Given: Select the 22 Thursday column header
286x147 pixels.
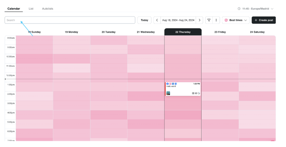Looking at the screenshot, I should (x=183, y=32).
